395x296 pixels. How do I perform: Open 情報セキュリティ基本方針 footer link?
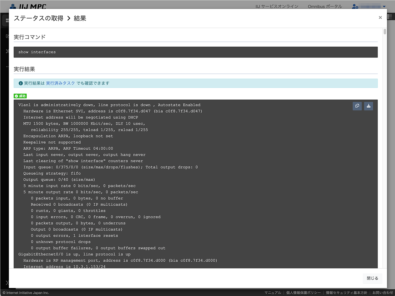(346, 293)
